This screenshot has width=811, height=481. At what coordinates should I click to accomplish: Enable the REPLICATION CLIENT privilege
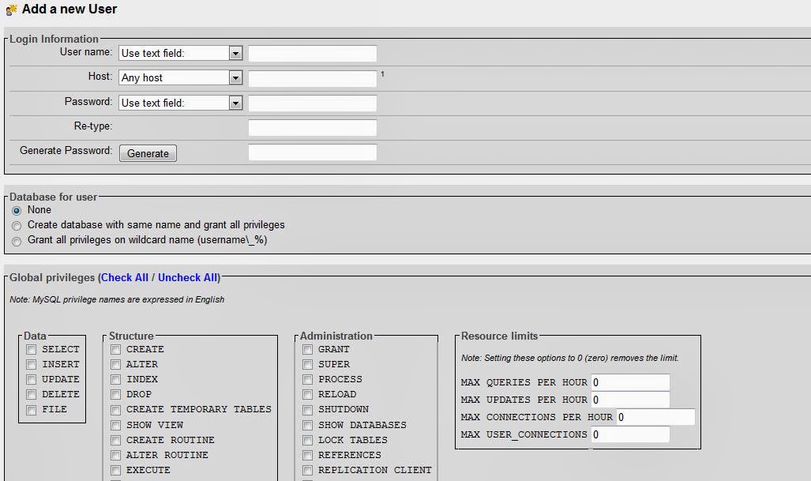click(x=306, y=469)
